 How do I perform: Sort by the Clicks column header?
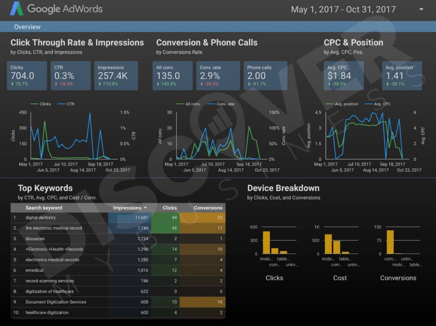(x=170, y=208)
